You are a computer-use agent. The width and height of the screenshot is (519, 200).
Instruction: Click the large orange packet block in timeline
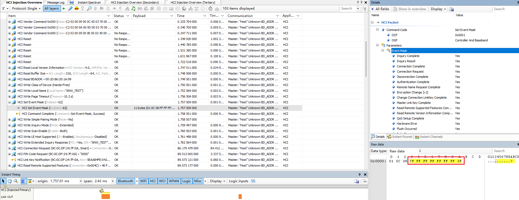coord(106,196)
